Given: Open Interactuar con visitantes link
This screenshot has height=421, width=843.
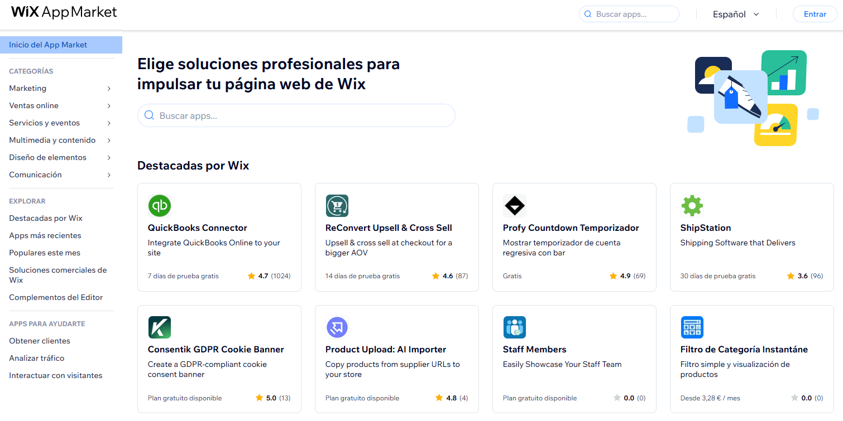Looking at the screenshot, I should (x=56, y=375).
